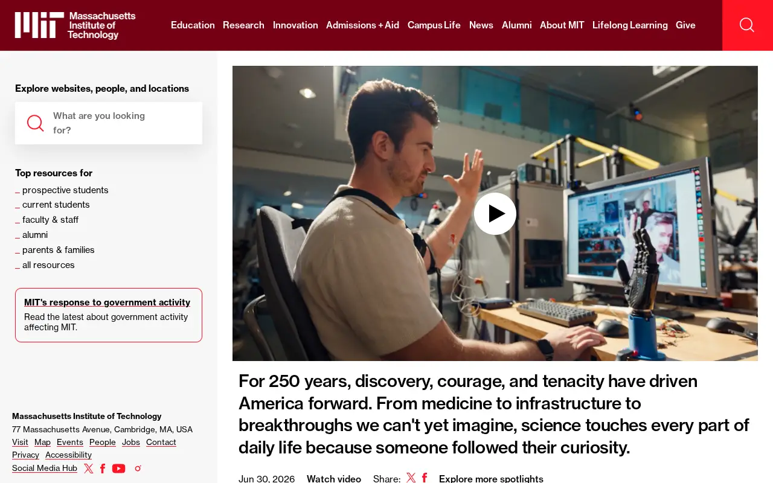Open the People footer link
Screen dimensions: 773x483
(103, 443)
